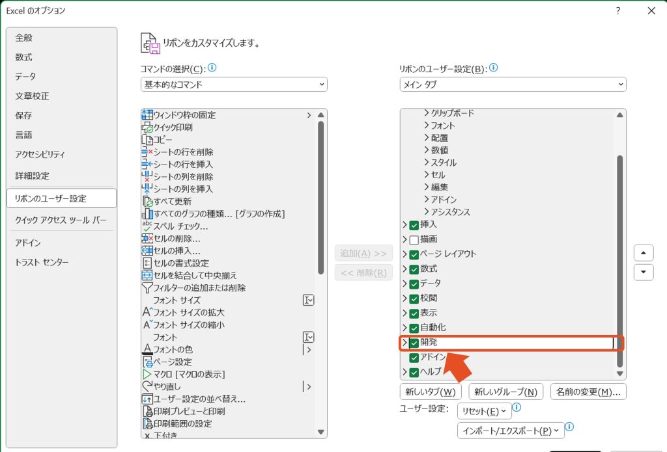Uncheck the 挿入 tab checkbox
Viewport: 667px width, 452px height.
414,225
